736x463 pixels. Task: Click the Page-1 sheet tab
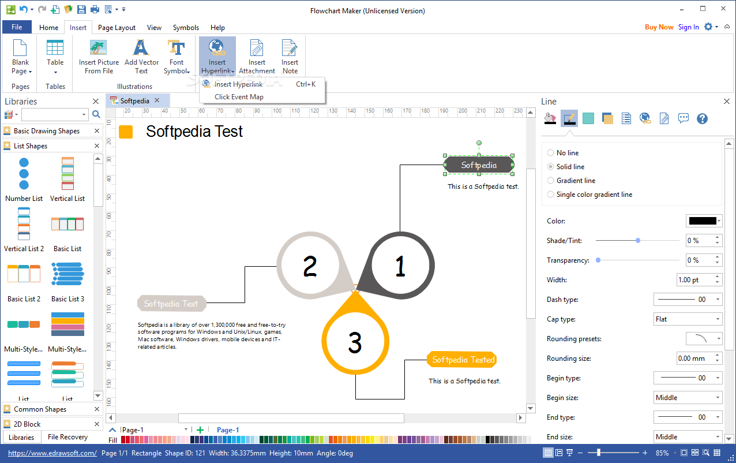pyautogui.click(x=228, y=430)
